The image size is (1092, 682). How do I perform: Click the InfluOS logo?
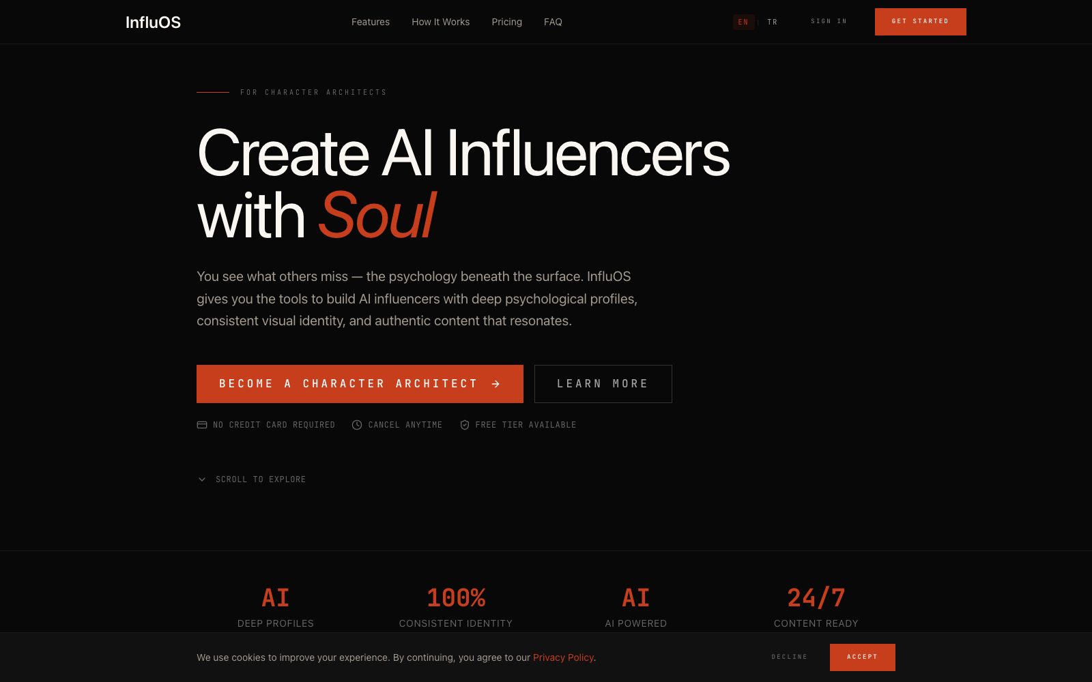(153, 22)
